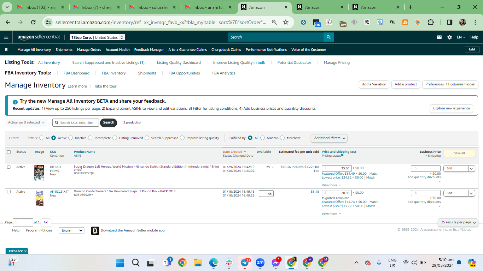Screen dimensions: 483x271
Task: Bookmark this page with the star icon
Action: 286,22
